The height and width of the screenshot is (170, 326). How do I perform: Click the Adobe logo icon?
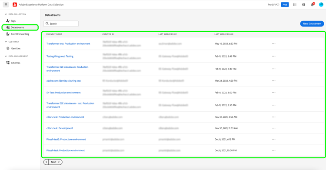(x=15, y=5)
